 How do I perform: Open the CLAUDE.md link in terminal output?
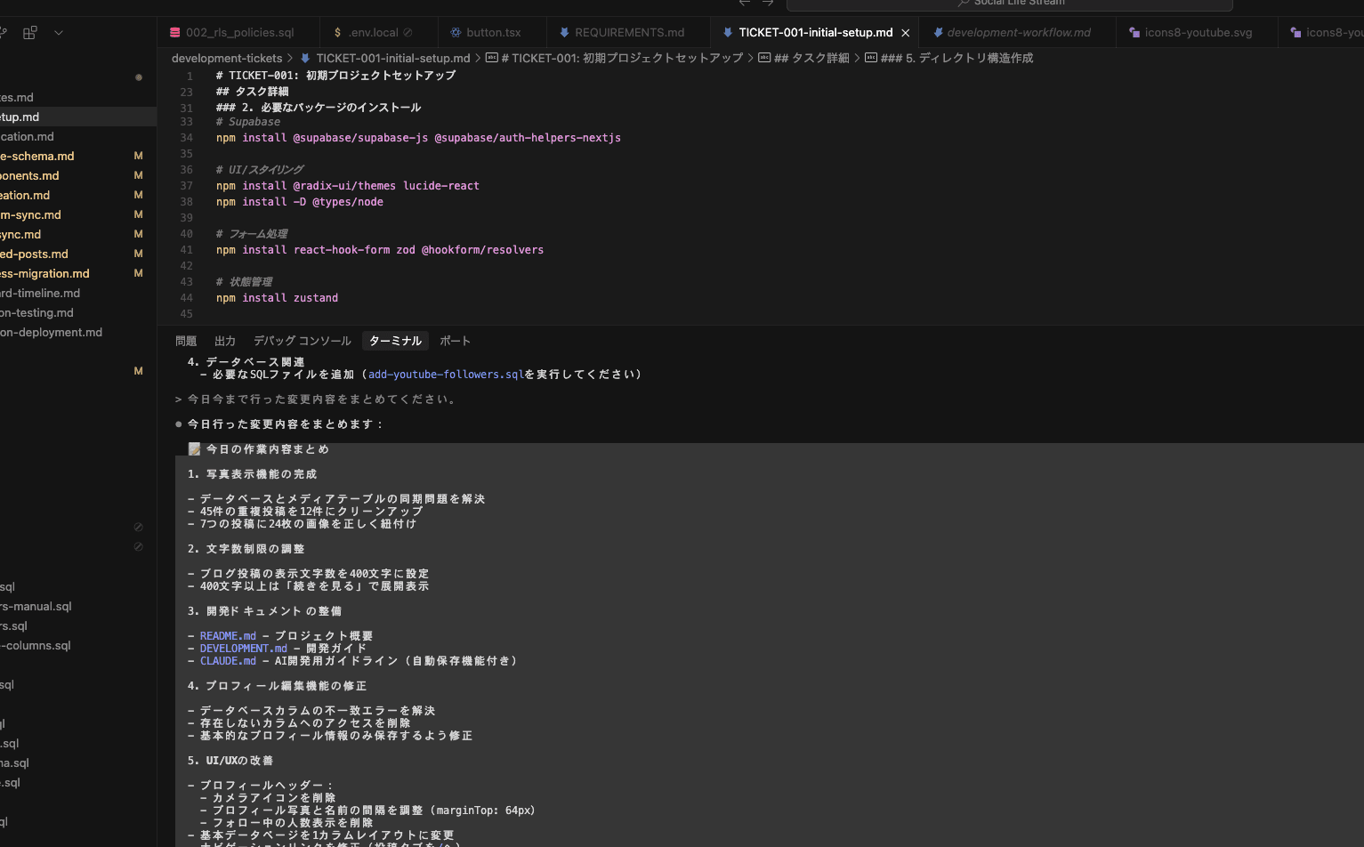(228, 660)
